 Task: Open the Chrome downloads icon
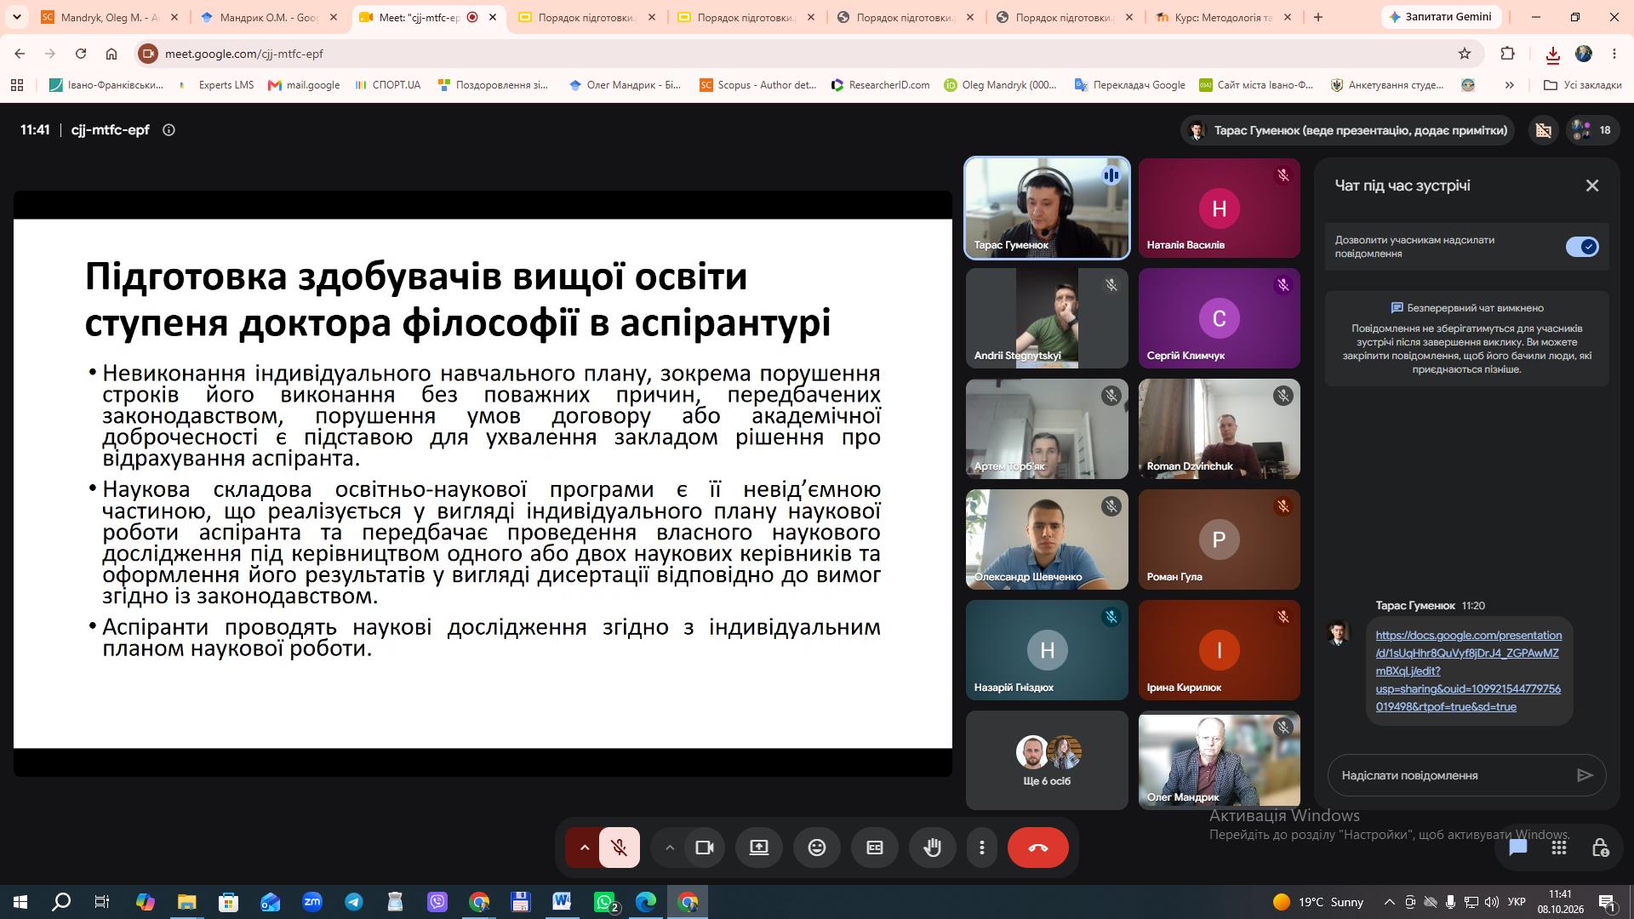click(1552, 54)
